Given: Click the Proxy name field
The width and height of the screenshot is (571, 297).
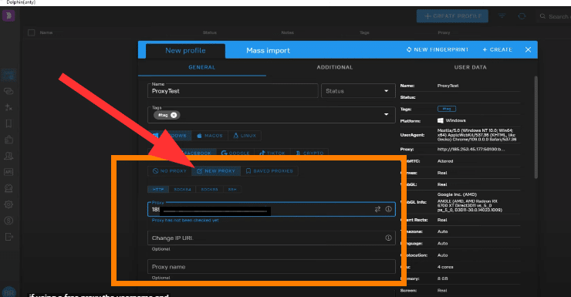Looking at the screenshot, I should click(x=272, y=266).
